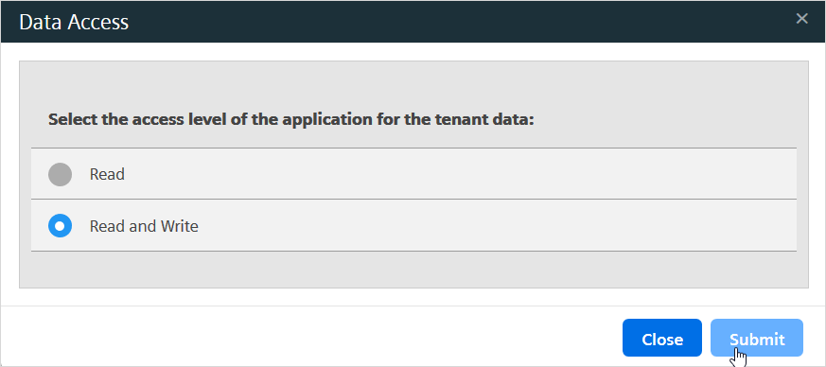826x367 pixels.
Task: Click gray panel area above the prompt
Action: pos(413,84)
